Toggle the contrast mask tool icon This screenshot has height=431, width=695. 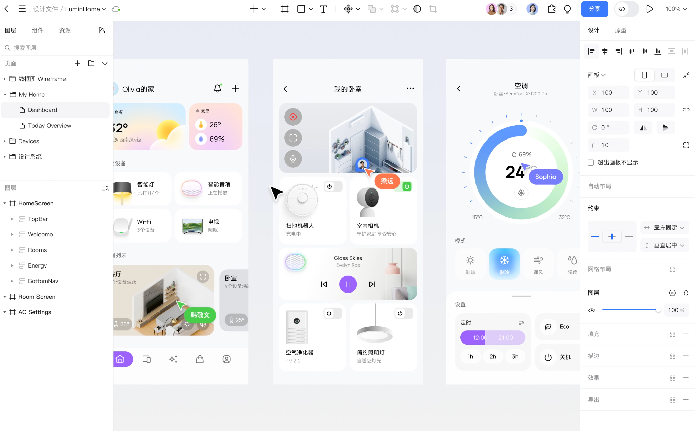[x=417, y=9]
